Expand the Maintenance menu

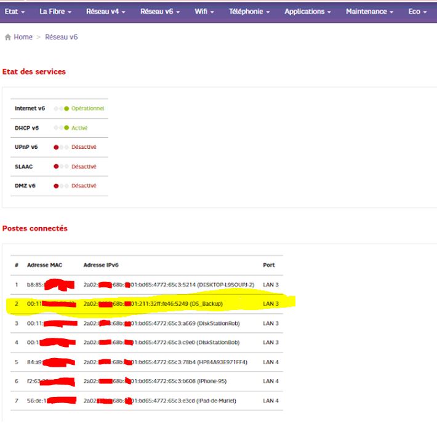(x=369, y=12)
